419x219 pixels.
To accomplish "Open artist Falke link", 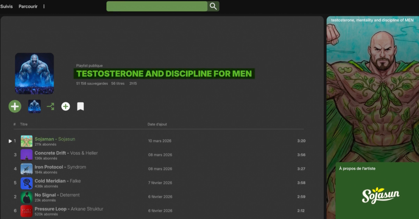I will click(x=75, y=181).
